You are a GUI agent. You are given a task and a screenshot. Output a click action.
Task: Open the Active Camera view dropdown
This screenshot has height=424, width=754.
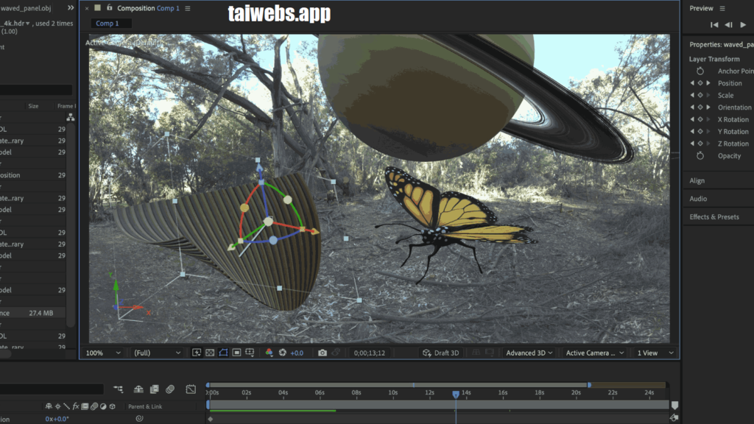point(594,353)
